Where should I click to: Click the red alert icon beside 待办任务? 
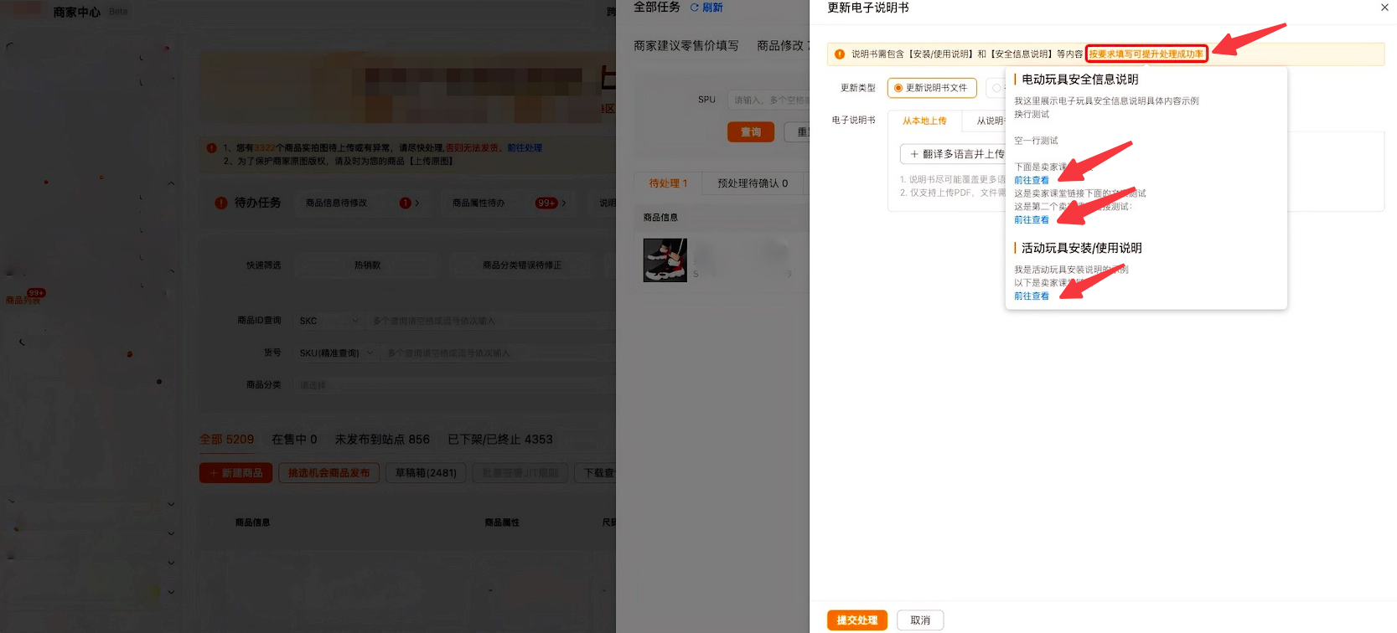(221, 203)
